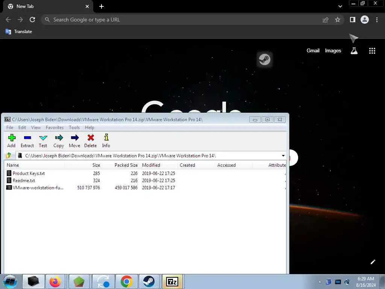Open the View menu in 7-Zip
The image size is (385, 289).
(x=36, y=128)
